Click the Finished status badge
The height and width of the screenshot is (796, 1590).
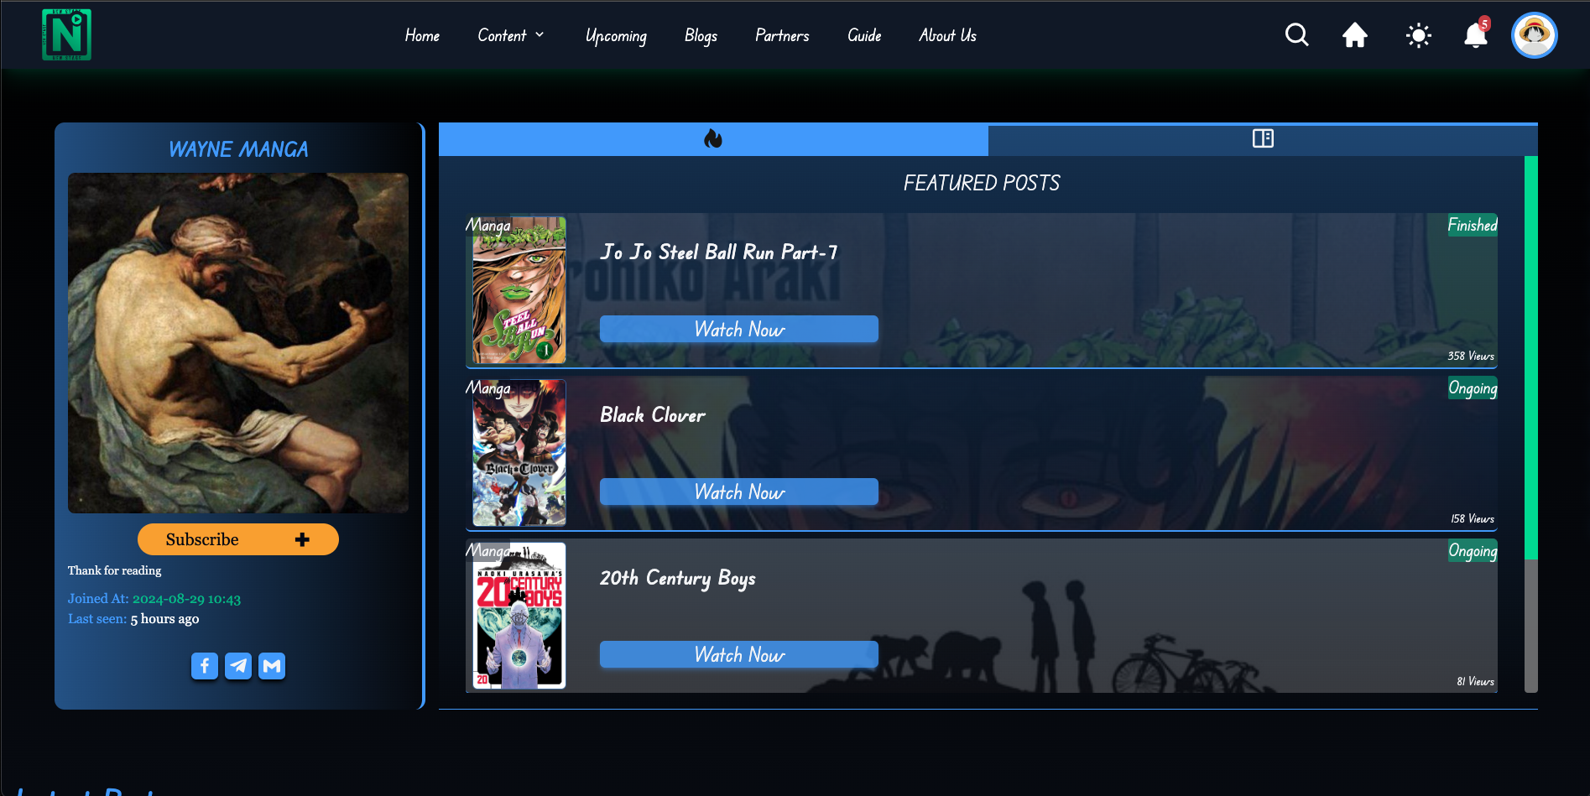(x=1473, y=225)
